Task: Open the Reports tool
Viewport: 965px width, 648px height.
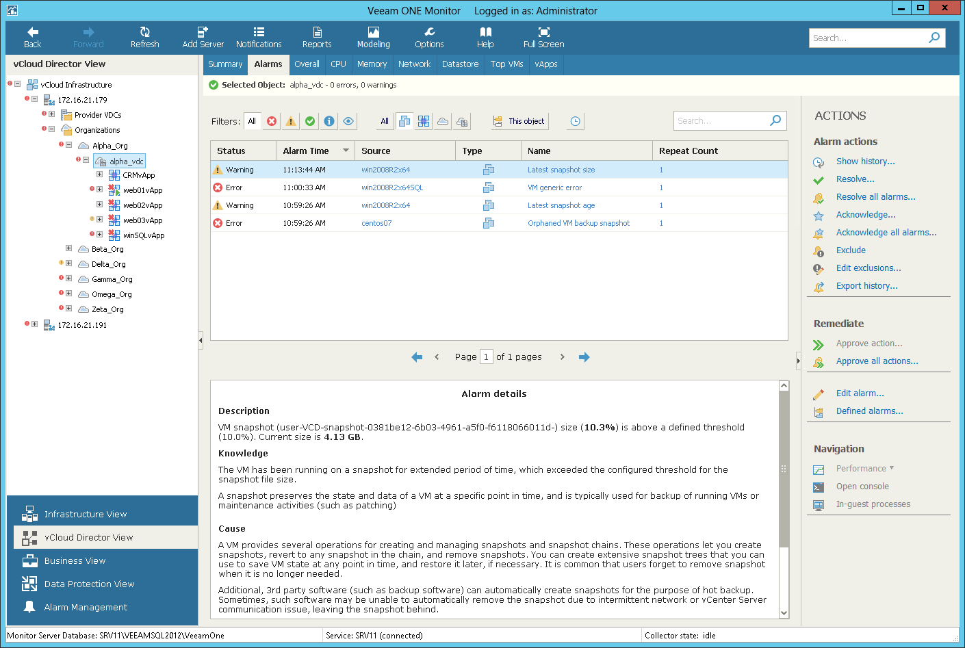Action: pyautogui.click(x=317, y=38)
